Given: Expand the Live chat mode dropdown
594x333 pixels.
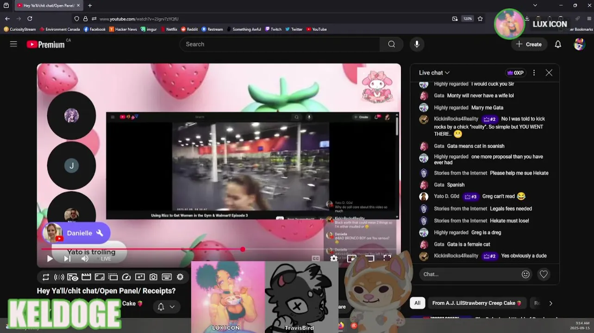Looking at the screenshot, I should coord(434,73).
